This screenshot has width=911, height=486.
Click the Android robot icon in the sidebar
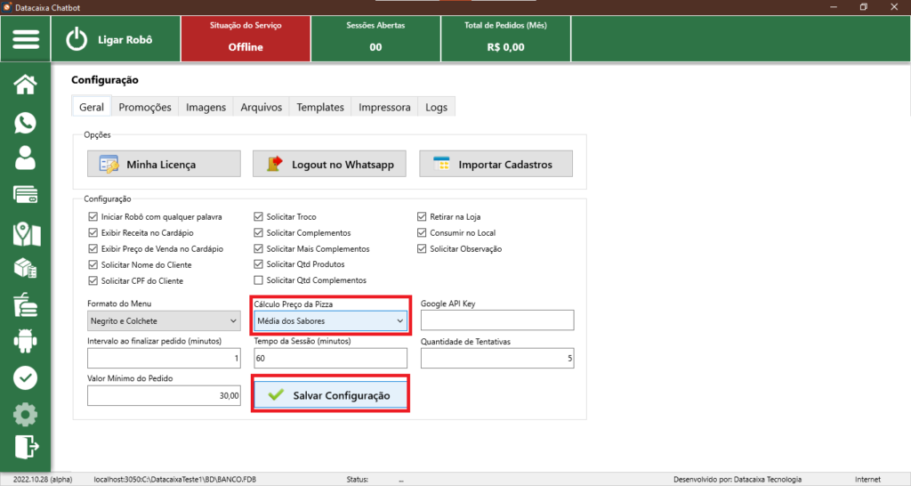click(26, 340)
